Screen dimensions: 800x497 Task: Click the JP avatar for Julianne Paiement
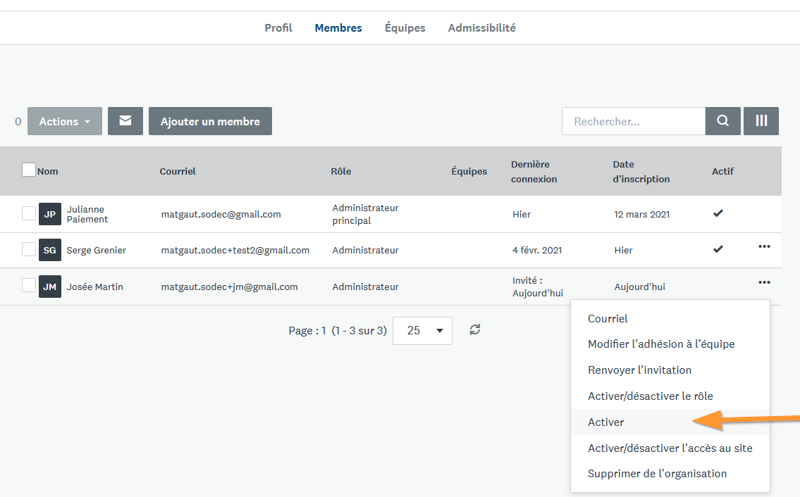click(x=50, y=214)
